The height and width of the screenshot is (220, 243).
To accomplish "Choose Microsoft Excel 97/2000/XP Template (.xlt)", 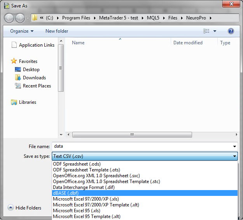I will click(145, 205).
